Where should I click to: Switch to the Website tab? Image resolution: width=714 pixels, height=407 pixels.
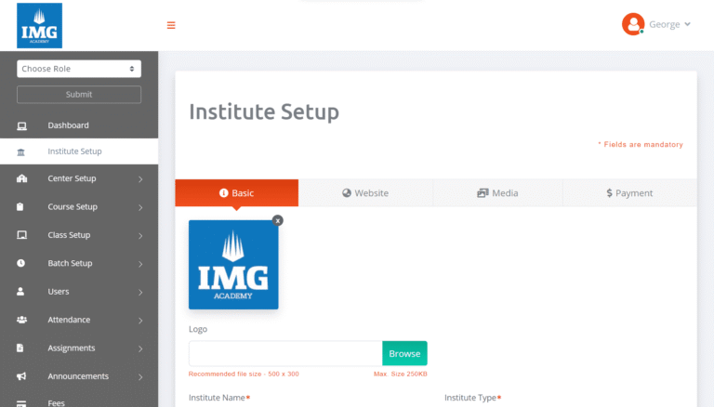coord(365,193)
